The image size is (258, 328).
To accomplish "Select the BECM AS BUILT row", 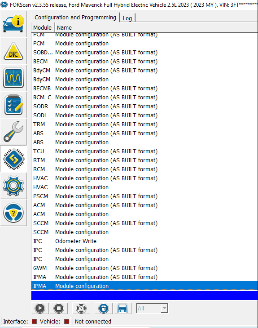I will click(144, 62).
